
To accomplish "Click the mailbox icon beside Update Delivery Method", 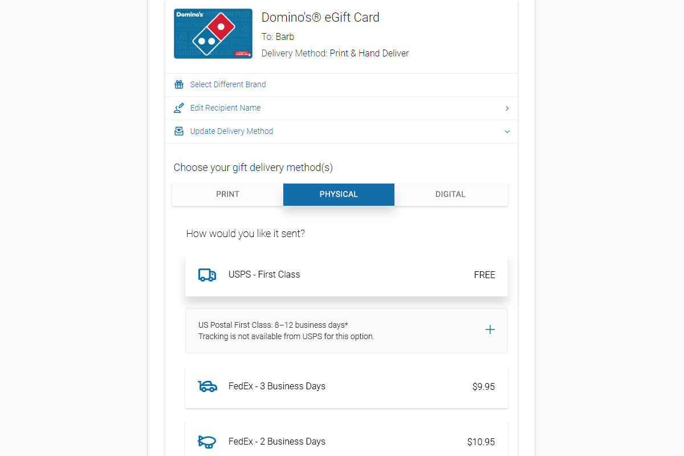I will coord(179,131).
